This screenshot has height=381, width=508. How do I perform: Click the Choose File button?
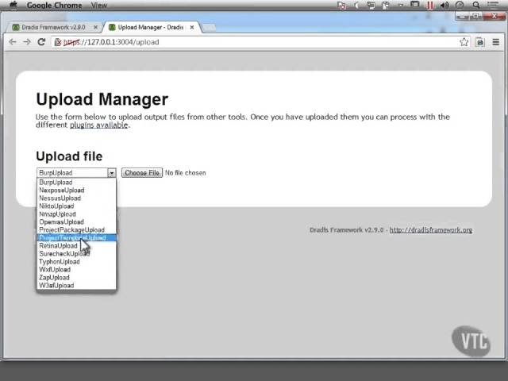(x=142, y=173)
